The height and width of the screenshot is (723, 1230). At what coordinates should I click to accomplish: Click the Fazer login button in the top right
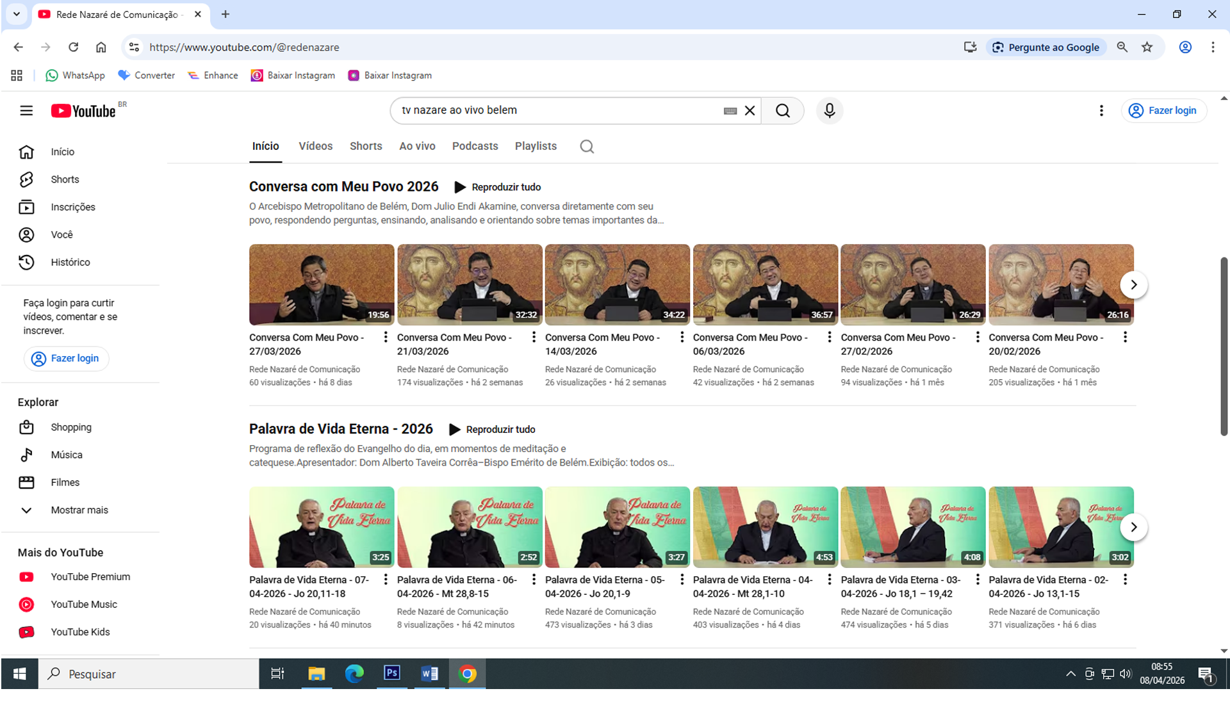pyautogui.click(x=1163, y=111)
